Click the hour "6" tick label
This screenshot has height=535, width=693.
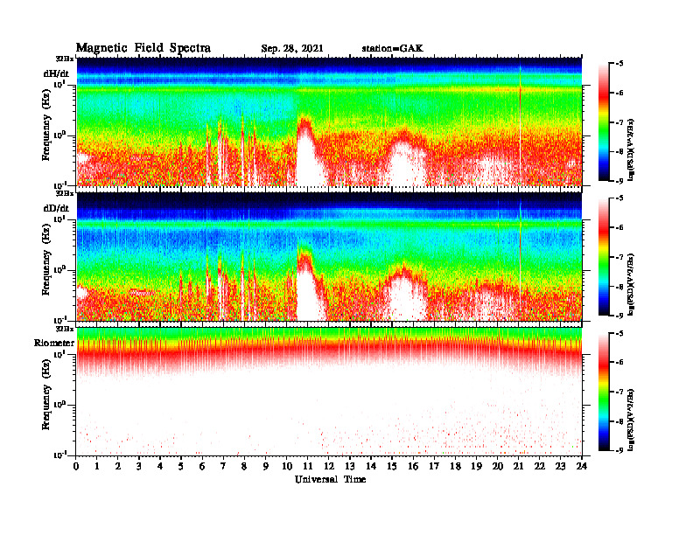point(202,467)
